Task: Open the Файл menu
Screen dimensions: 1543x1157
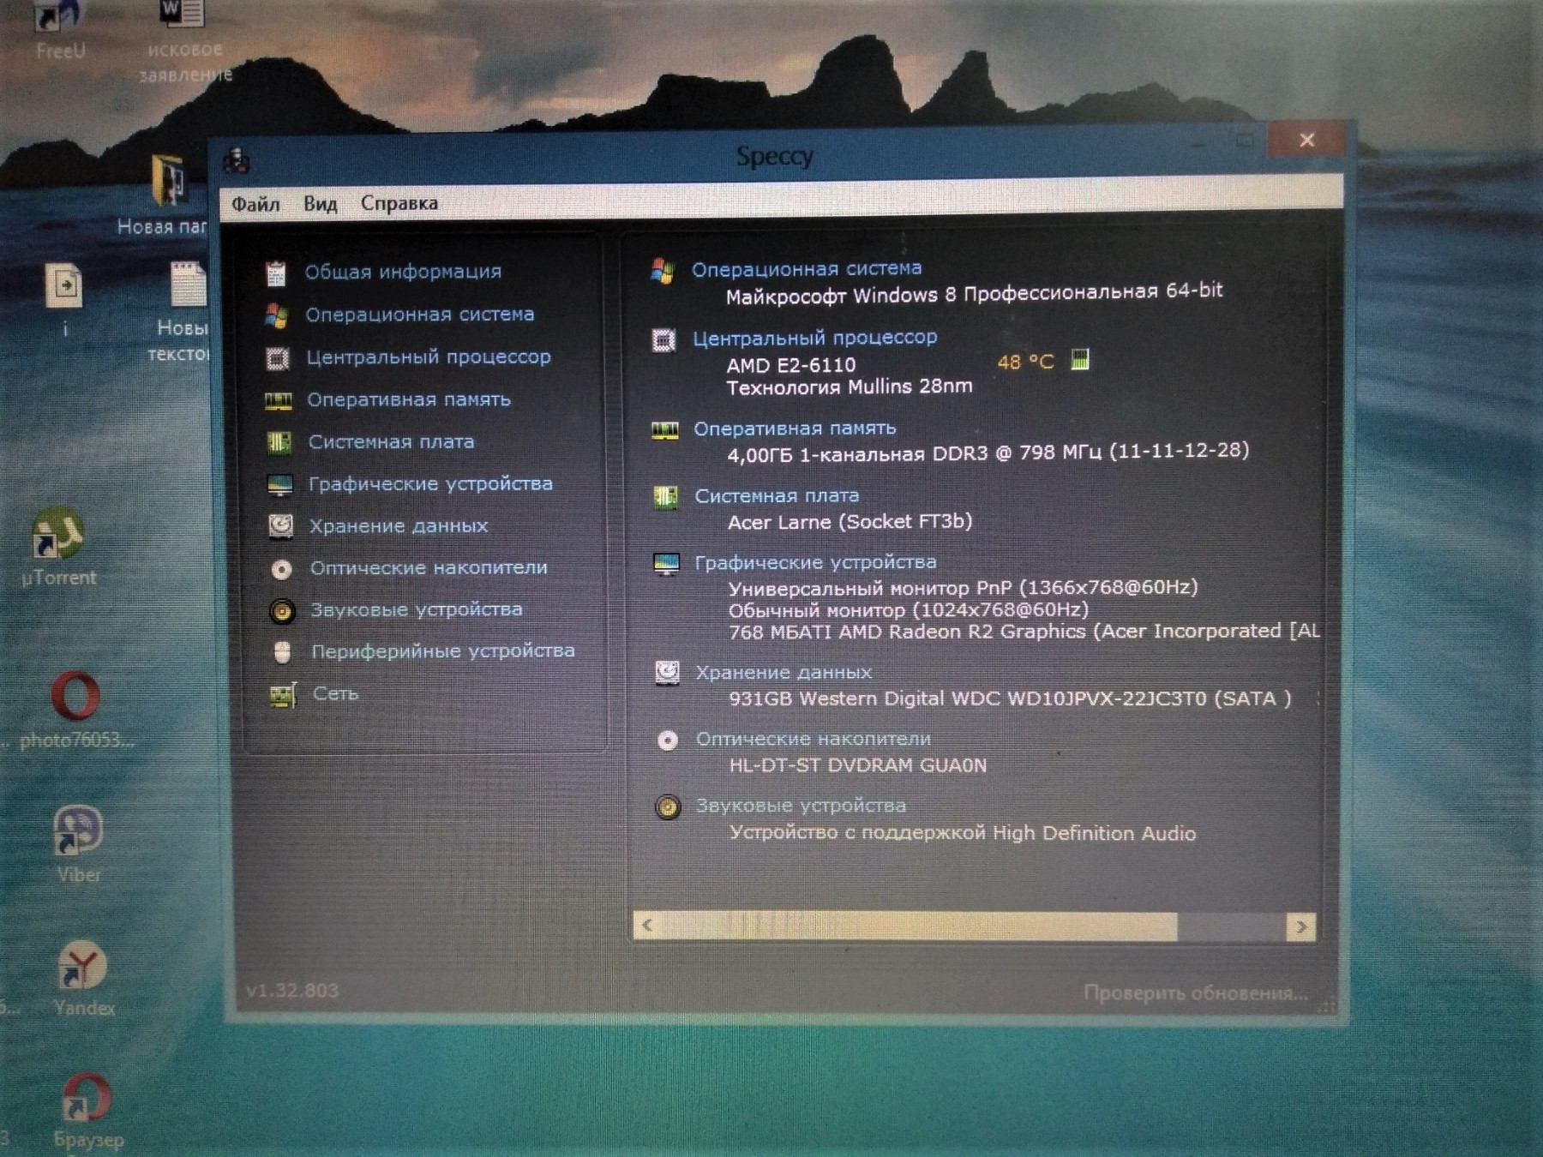Action: (255, 204)
